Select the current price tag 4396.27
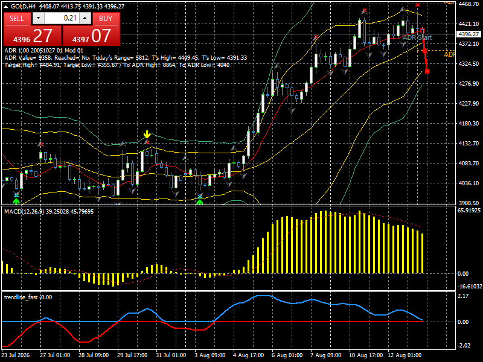 (x=469, y=34)
